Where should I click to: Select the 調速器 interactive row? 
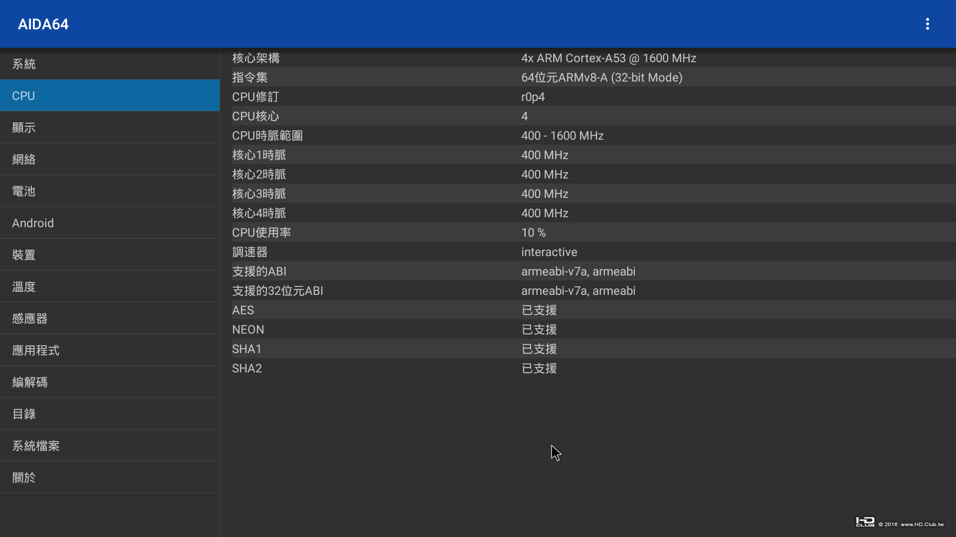588,252
